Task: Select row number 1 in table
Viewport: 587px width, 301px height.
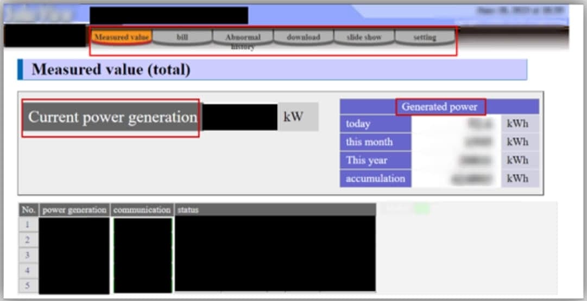Action: (28, 224)
